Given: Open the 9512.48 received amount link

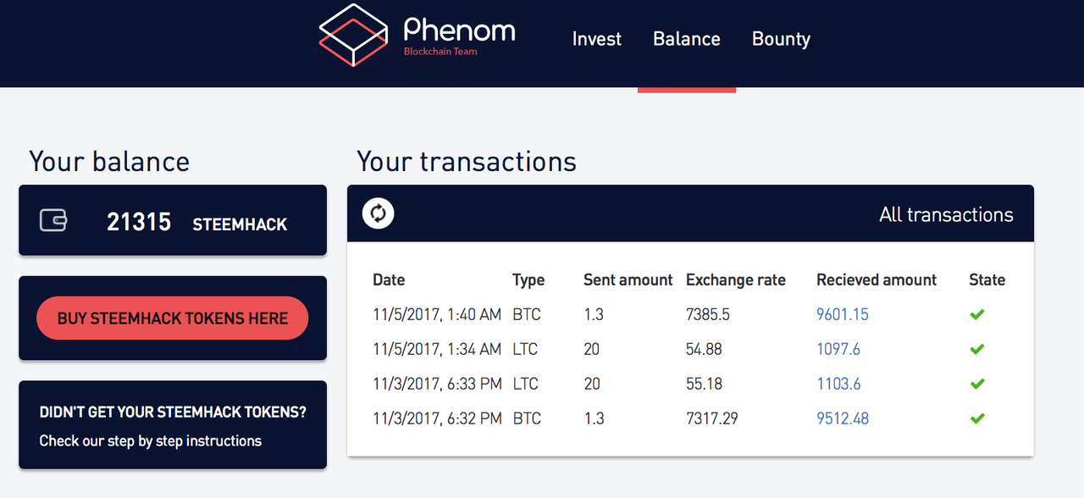Looking at the screenshot, I should pyautogui.click(x=843, y=418).
